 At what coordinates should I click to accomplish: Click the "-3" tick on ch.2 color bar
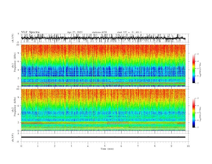click(197, 98)
